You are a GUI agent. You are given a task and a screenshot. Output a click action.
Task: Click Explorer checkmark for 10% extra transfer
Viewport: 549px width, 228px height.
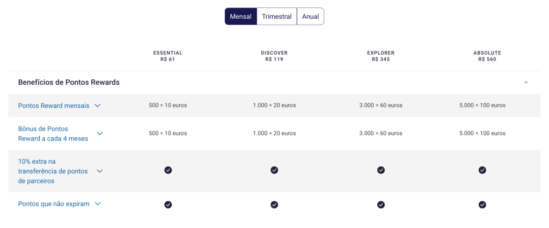[x=381, y=170]
